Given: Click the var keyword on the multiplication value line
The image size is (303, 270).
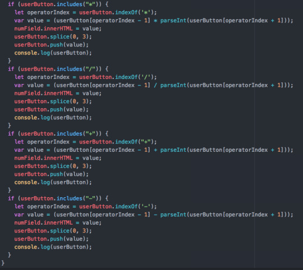Looking at the screenshot, I should 19,20.
